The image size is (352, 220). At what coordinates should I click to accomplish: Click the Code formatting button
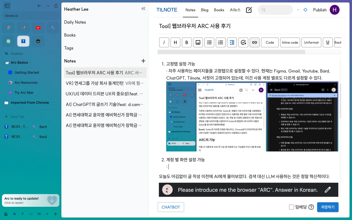click(270, 42)
